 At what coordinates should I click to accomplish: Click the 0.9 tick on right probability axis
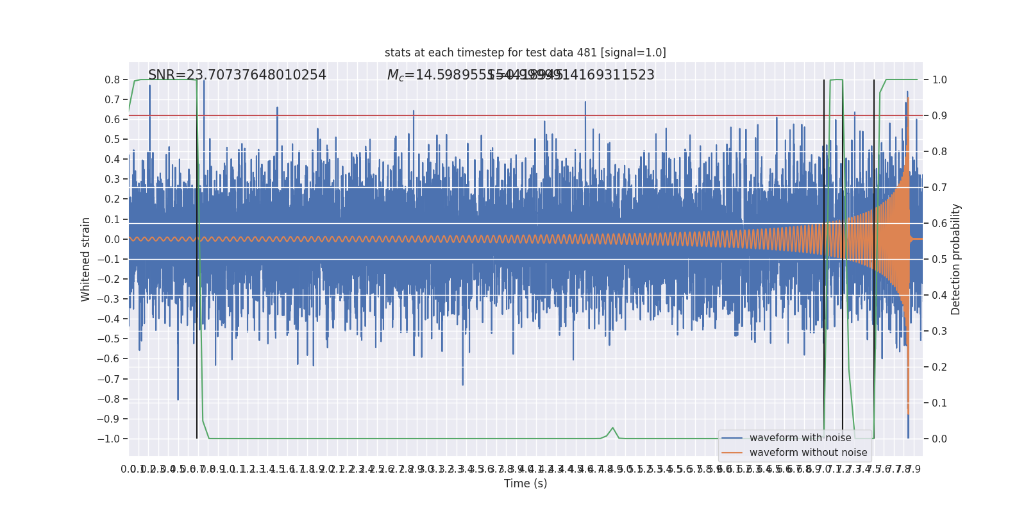coord(939,116)
